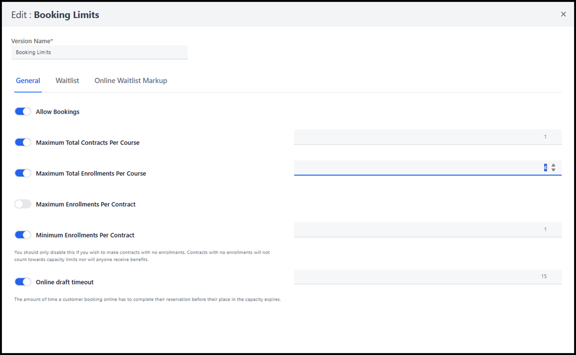Screen dimensions: 576x355
Task: Click the Allow Bookings label text
Action: [57, 111]
